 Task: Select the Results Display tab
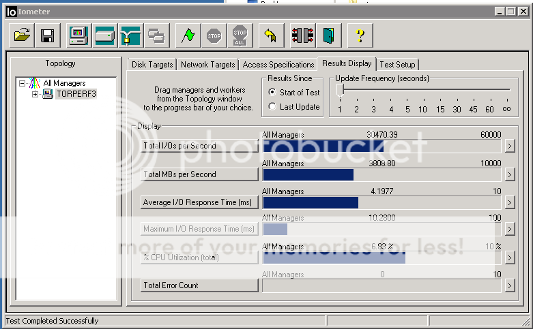pos(347,63)
